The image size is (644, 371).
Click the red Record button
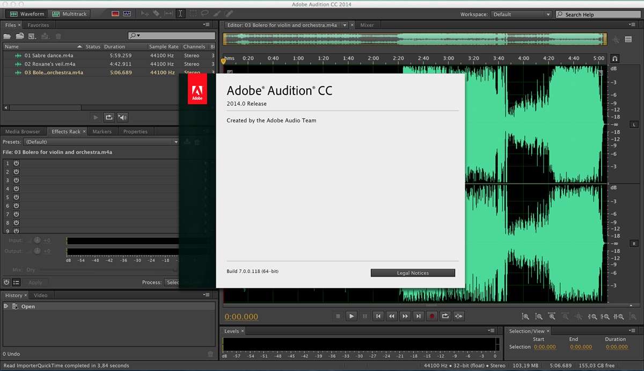point(432,316)
